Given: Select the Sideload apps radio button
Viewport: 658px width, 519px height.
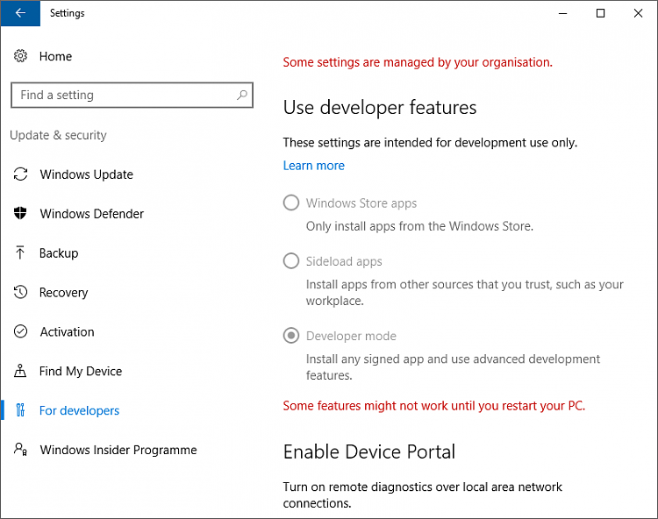Looking at the screenshot, I should click(291, 261).
